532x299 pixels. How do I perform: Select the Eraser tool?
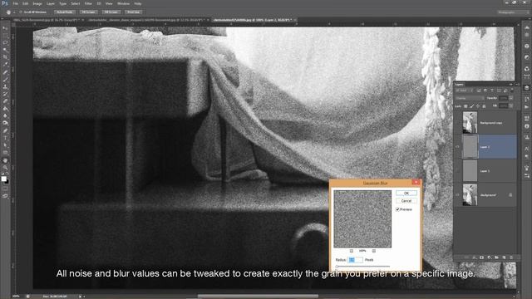(5, 101)
